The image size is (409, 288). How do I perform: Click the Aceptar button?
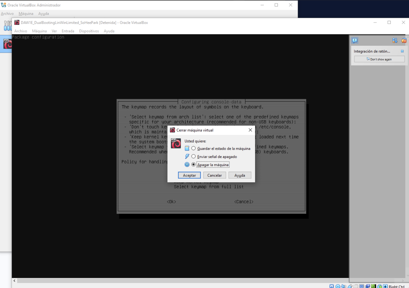(x=189, y=175)
